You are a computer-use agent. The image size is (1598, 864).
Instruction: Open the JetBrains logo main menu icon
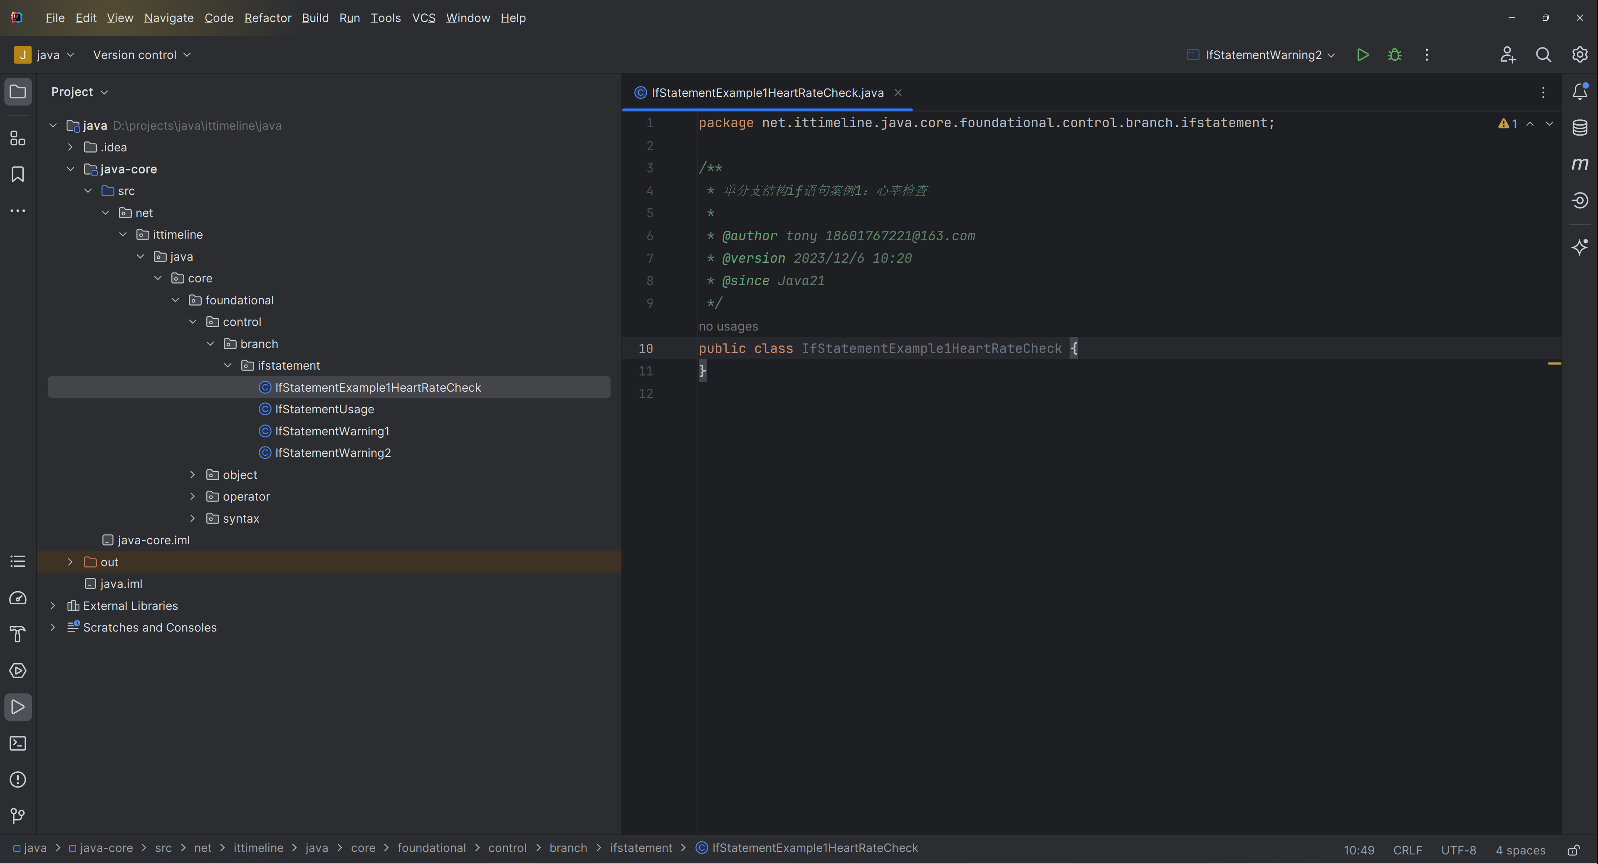pyautogui.click(x=17, y=18)
